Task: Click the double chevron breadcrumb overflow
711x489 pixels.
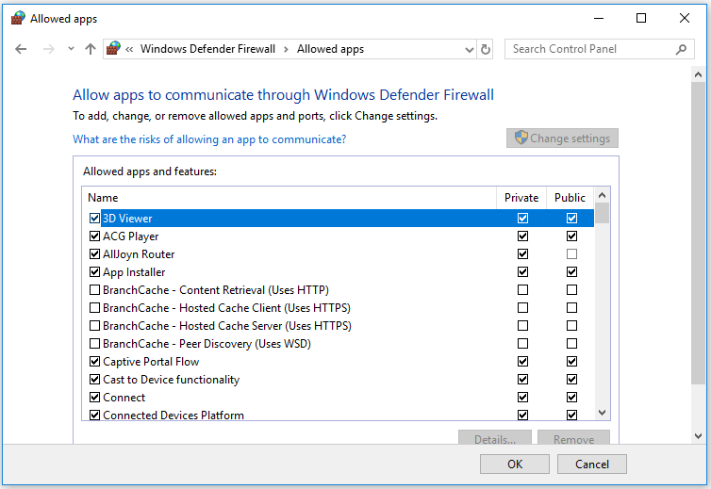Action: click(129, 49)
